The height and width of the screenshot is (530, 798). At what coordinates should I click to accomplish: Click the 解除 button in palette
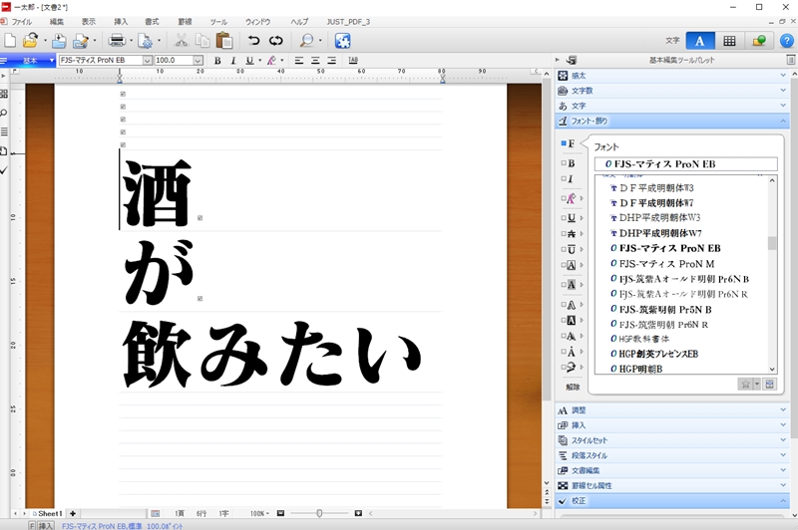[573, 387]
